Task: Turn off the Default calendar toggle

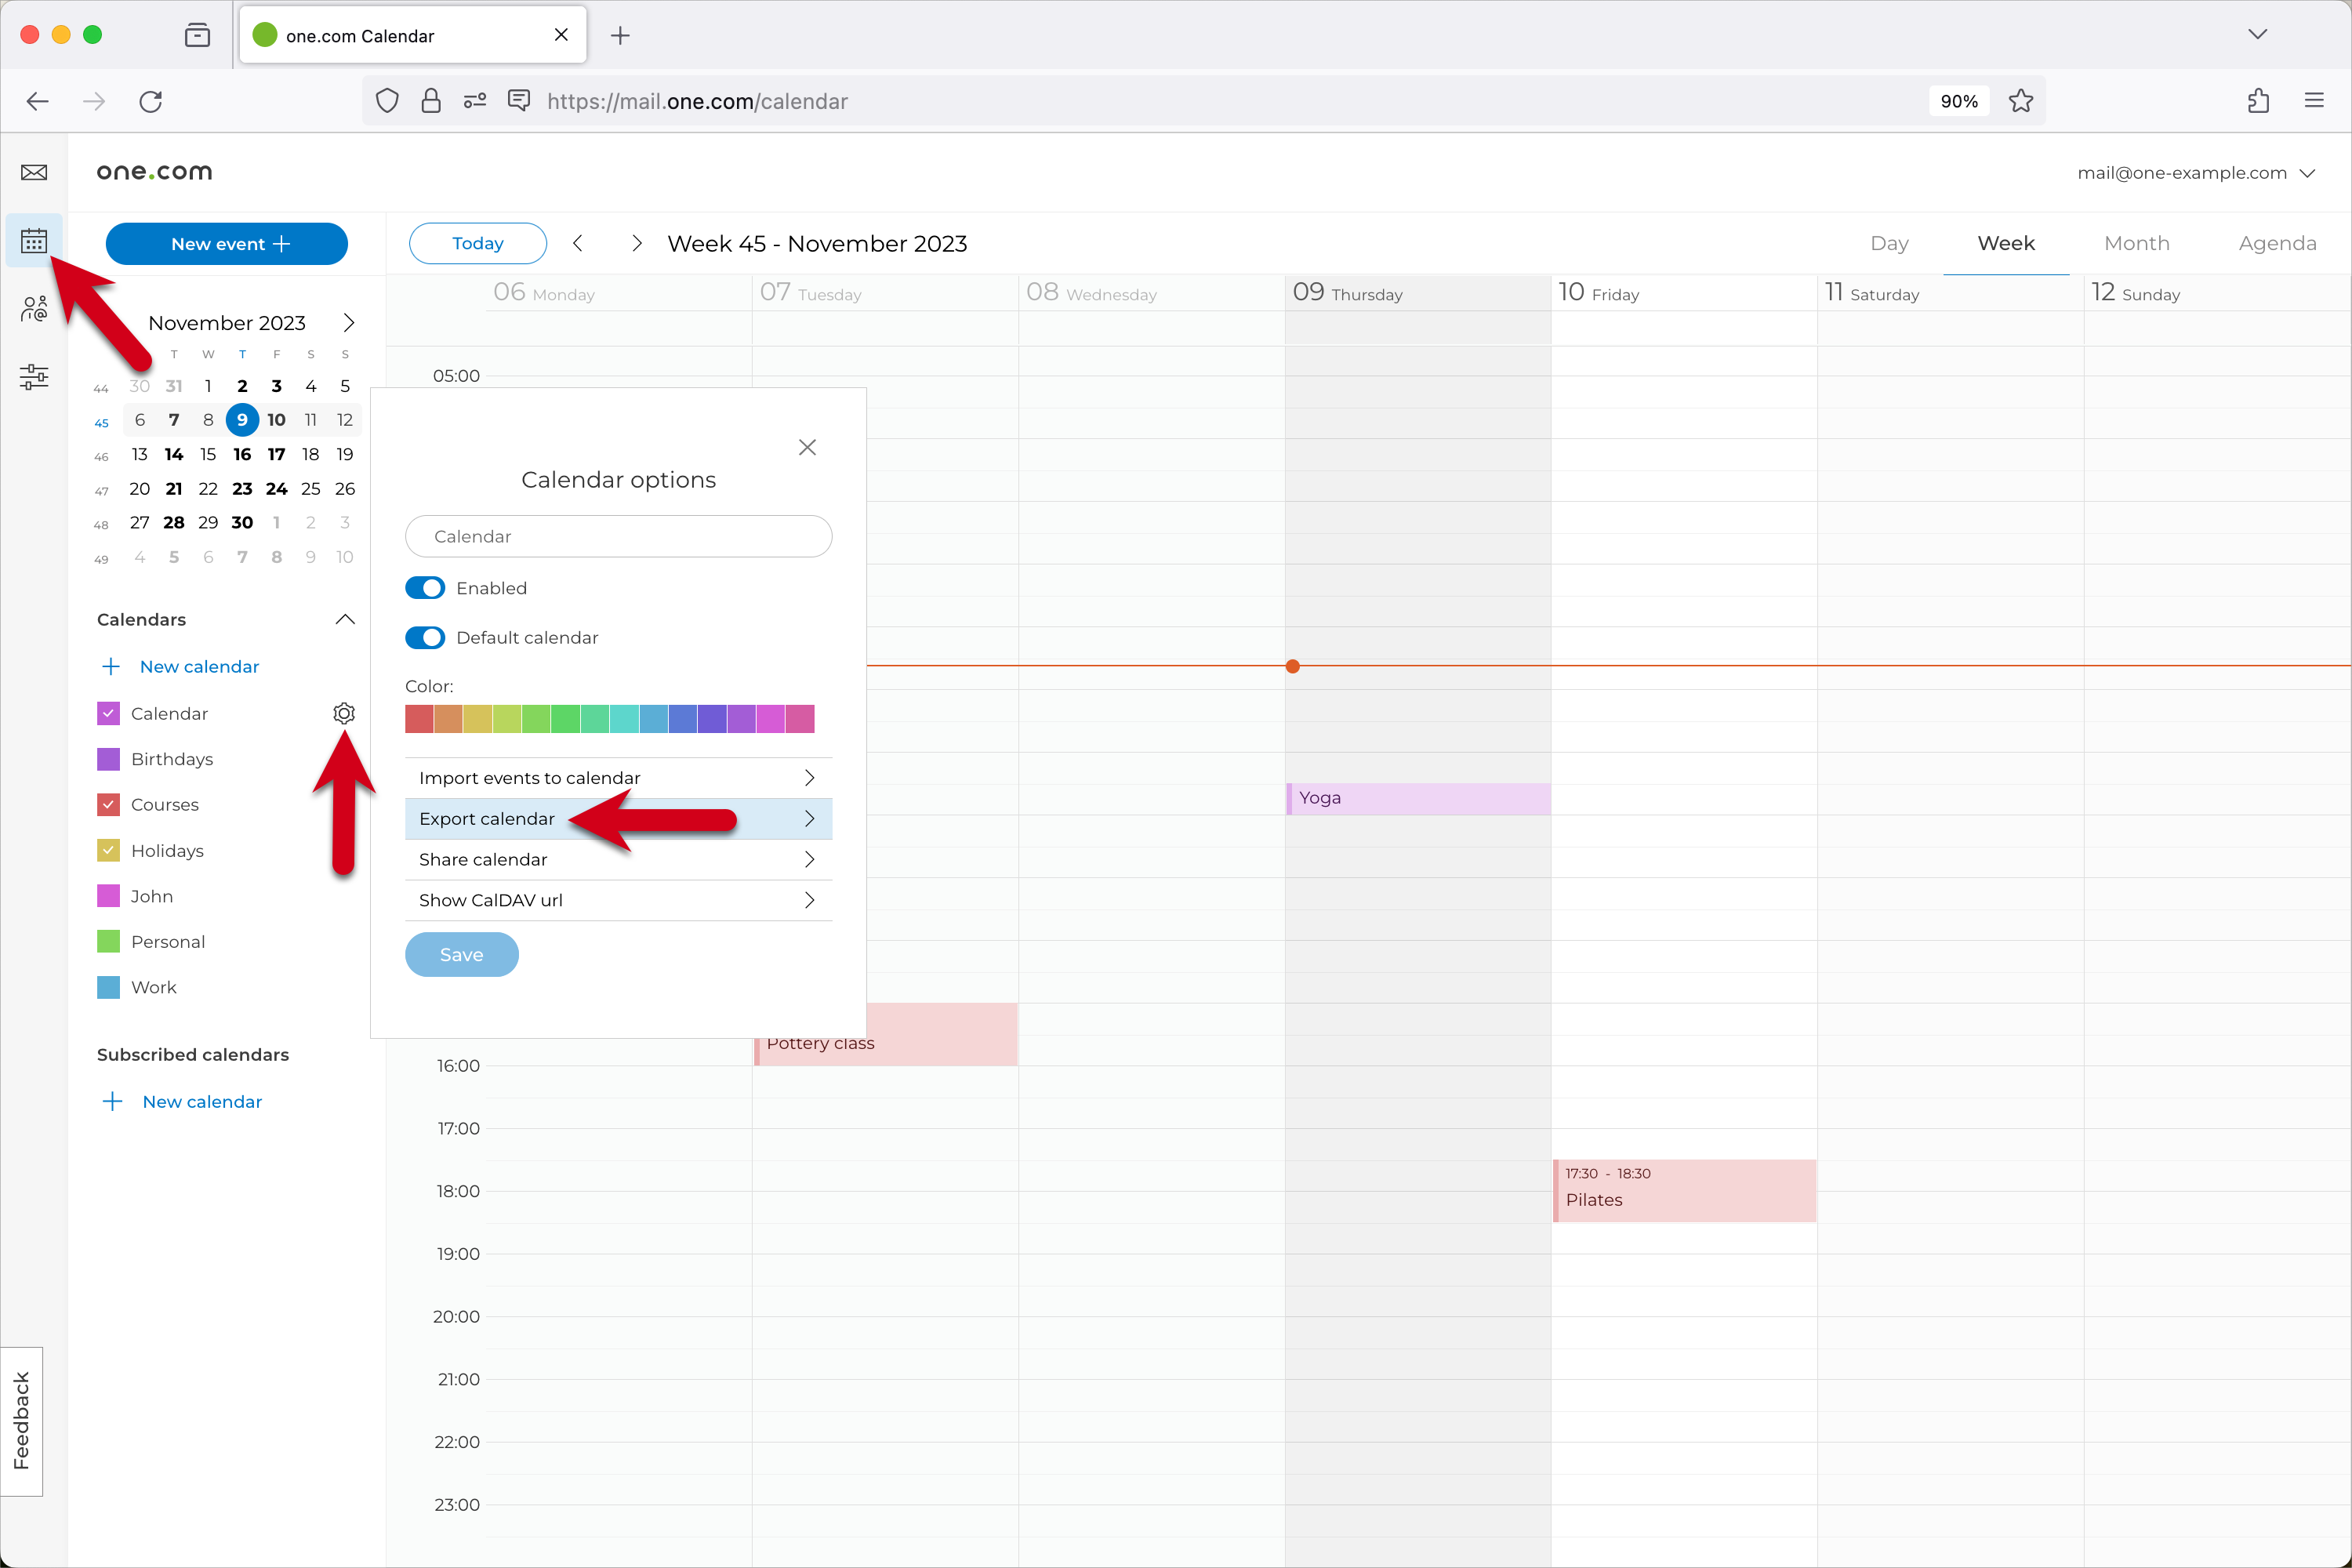Action: click(424, 637)
